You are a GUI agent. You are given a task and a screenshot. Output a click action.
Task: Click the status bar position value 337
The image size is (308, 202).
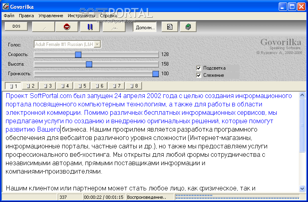click(63, 197)
